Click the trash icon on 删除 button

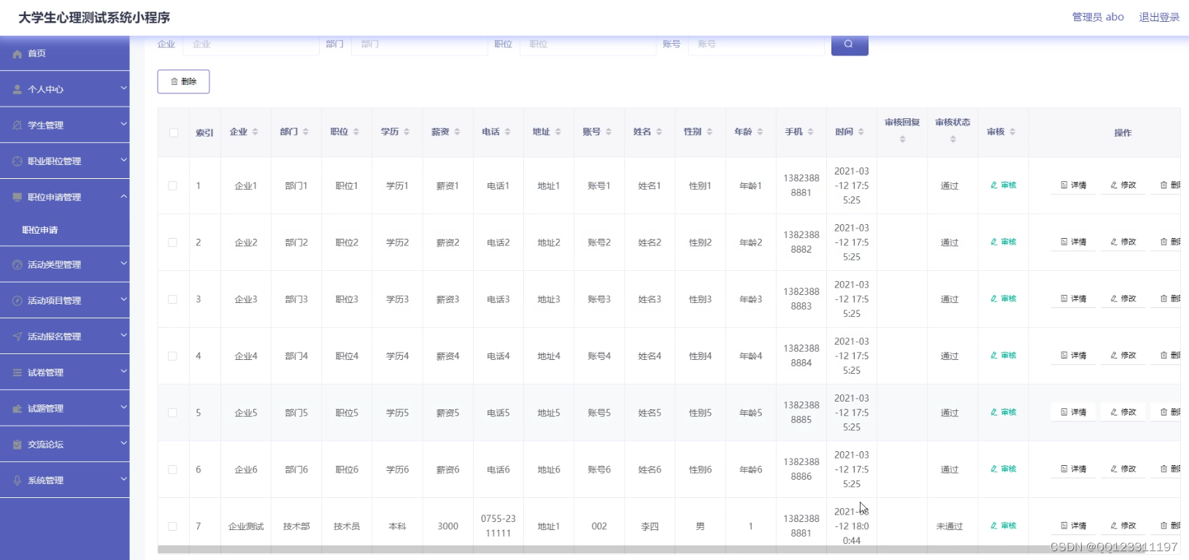[174, 82]
